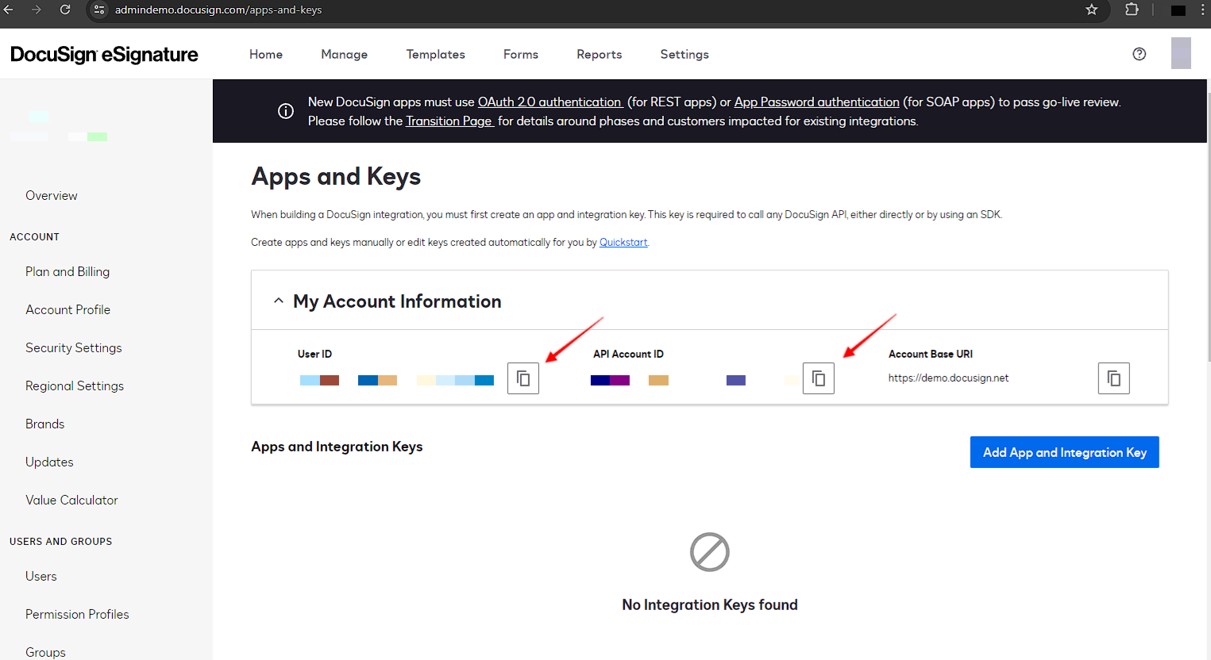Open the Settings tab
The image size is (1211, 660).
pos(685,54)
